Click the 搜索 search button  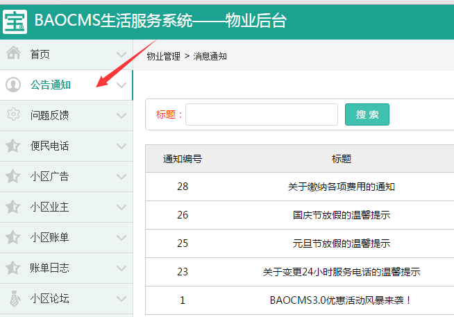pos(367,114)
